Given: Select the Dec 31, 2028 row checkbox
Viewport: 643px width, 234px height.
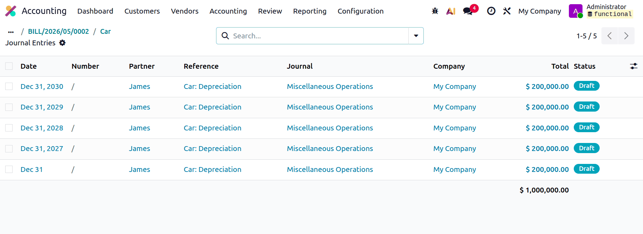Looking at the screenshot, I should pyautogui.click(x=9, y=128).
